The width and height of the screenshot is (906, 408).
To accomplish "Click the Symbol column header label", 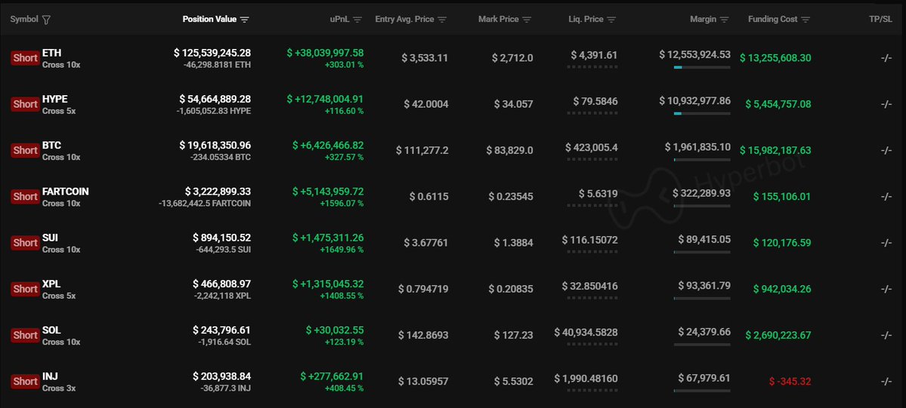I will pyautogui.click(x=24, y=19).
